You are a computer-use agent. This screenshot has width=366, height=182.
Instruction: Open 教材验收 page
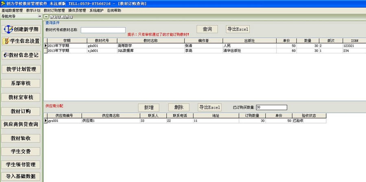click(21, 138)
